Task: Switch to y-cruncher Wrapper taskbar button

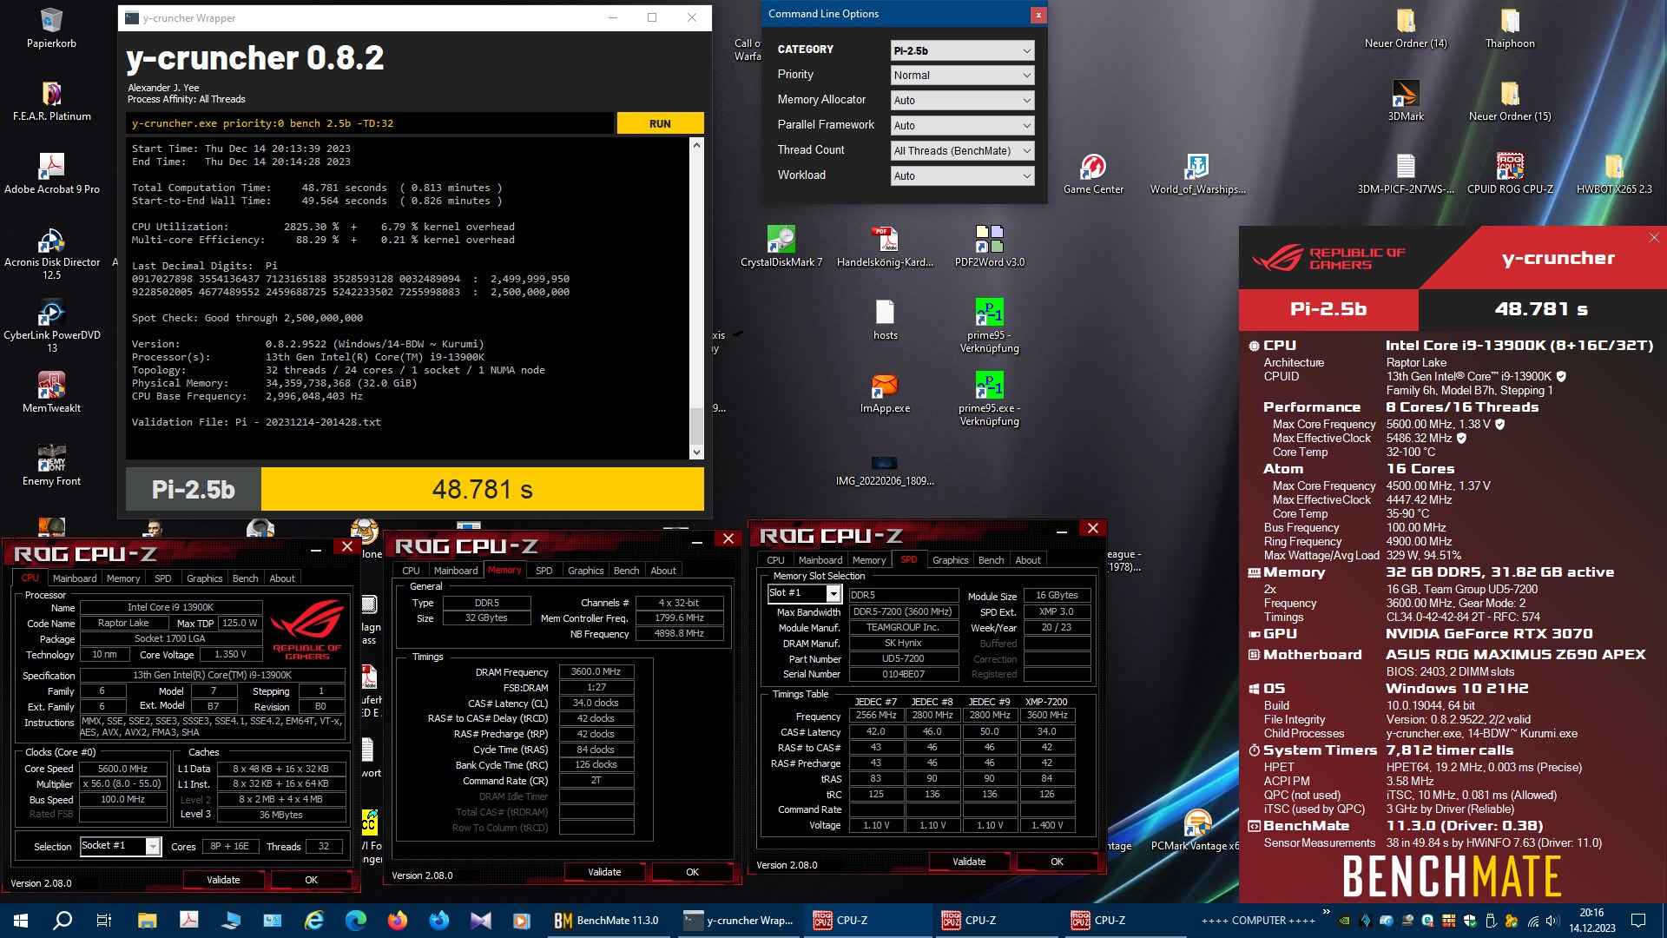Action: pos(739,921)
